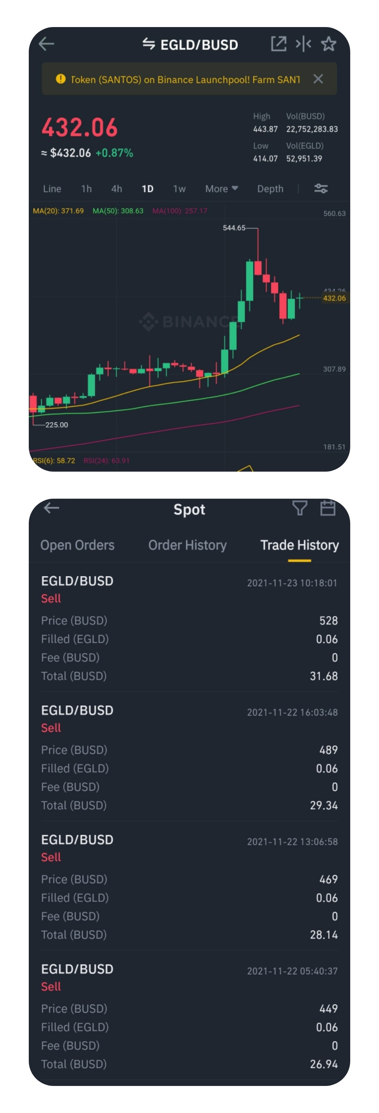Select the 4h chart interval
Viewport: 379px width, 1113px height.
click(117, 189)
